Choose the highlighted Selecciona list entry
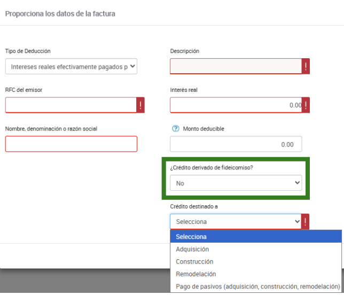Screen dimensions: 344x295 tap(191, 237)
